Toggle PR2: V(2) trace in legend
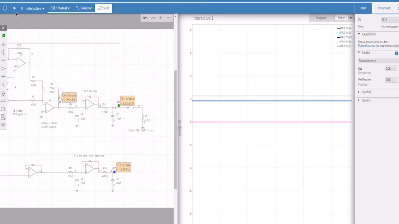Screen dimensions: 399x224 [x=344, y=33]
